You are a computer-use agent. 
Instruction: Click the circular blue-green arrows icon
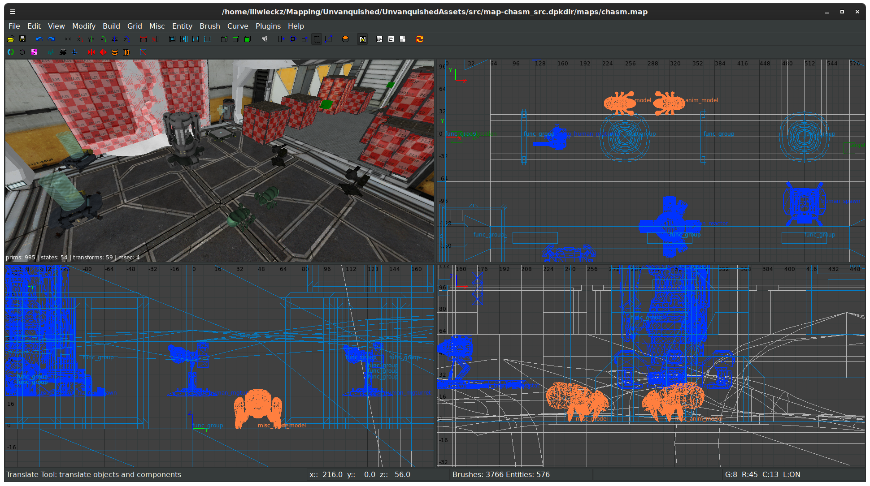click(x=11, y=52)
